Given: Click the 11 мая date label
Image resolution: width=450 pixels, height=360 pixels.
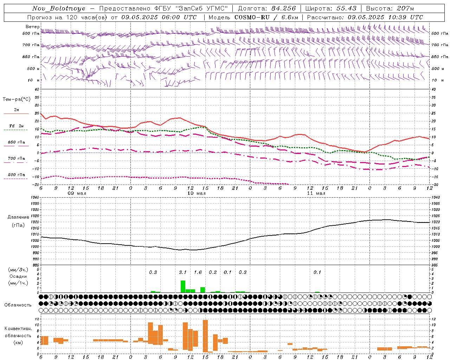Looking at the screenshot, I should [x=316, y=193].
